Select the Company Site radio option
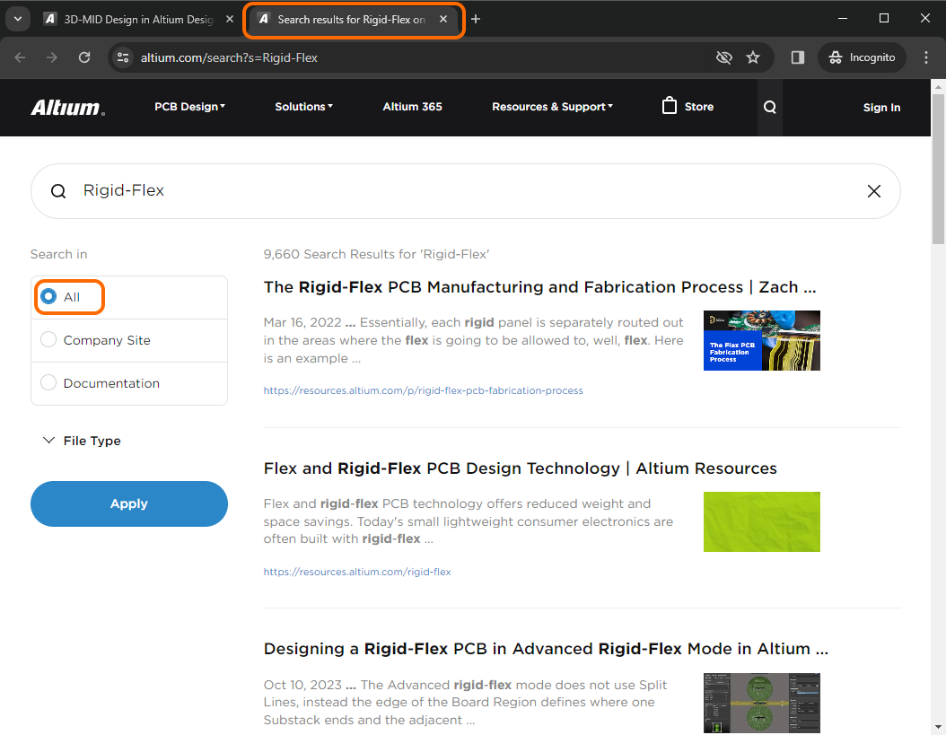 click(x=48, y=340)
